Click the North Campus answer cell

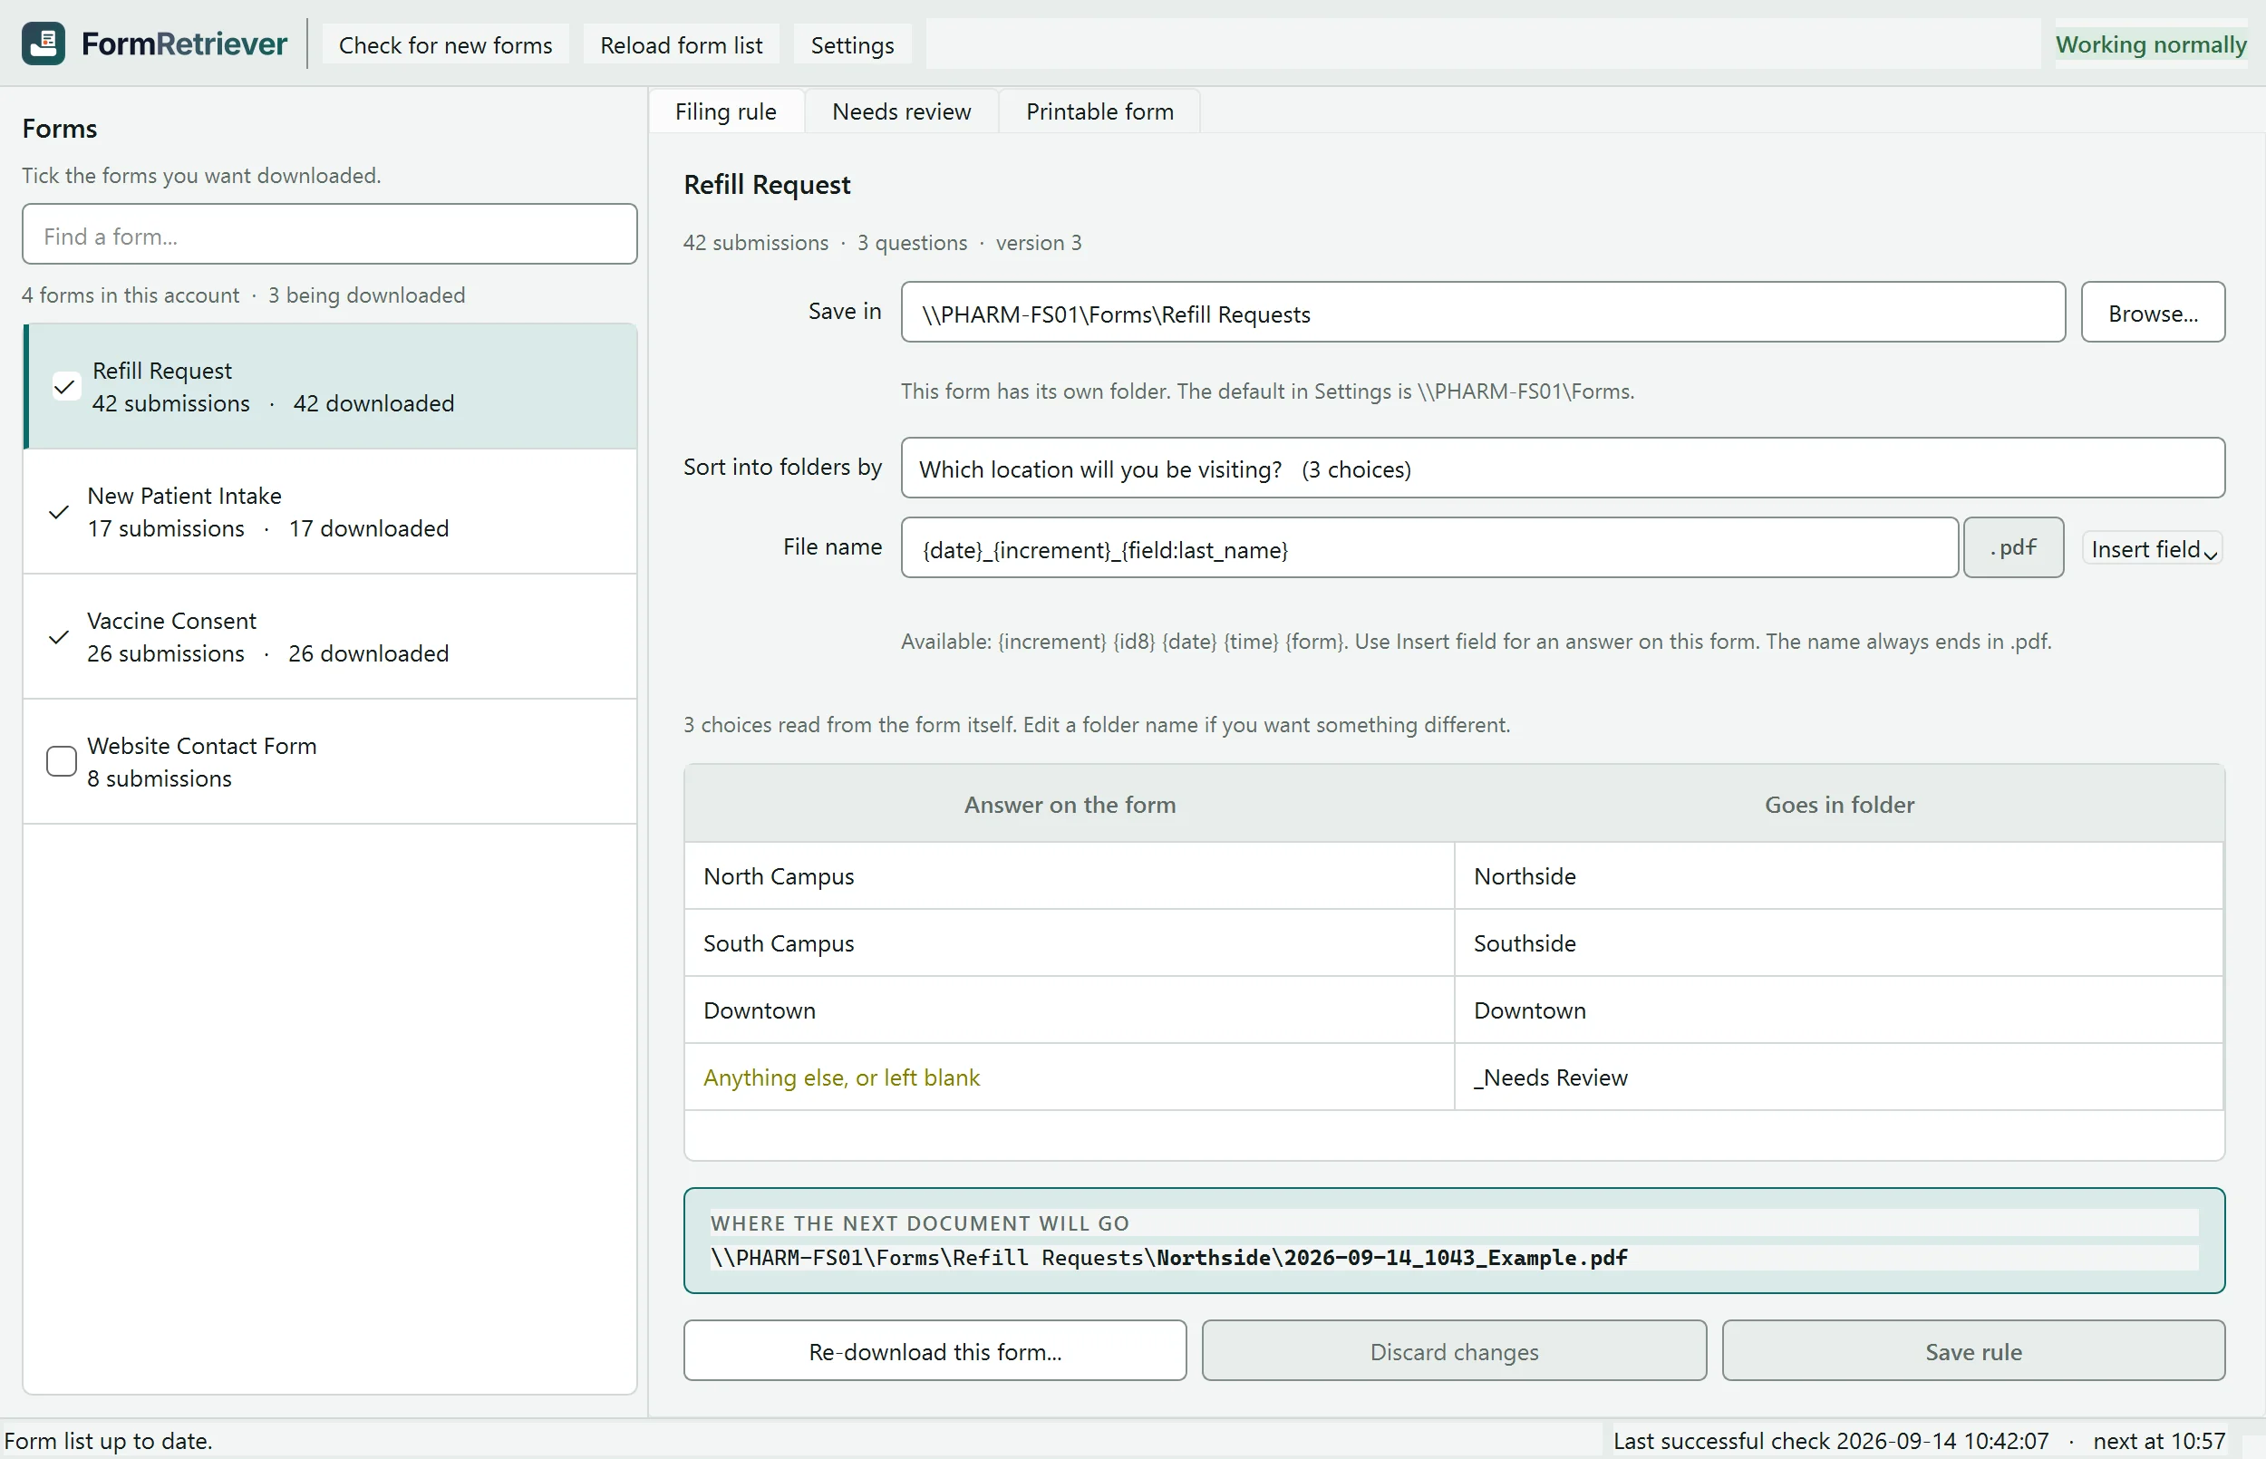[1069, 875]
